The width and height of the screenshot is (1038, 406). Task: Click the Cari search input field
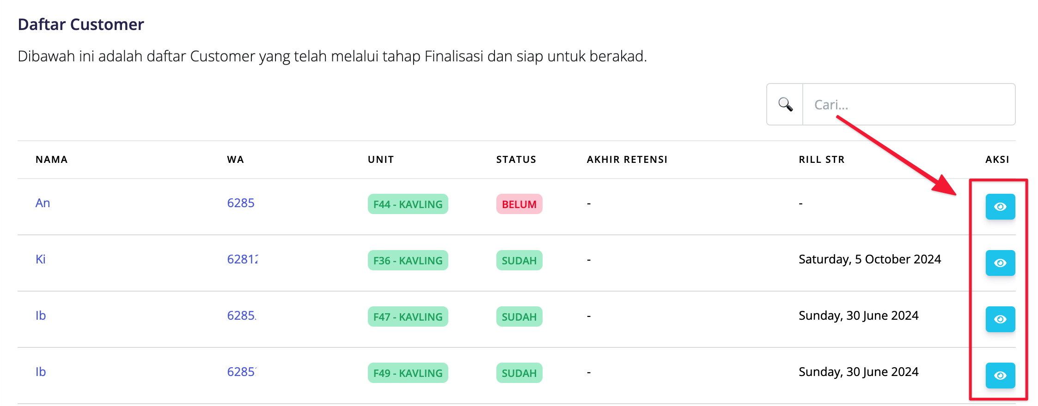(909, 104)
